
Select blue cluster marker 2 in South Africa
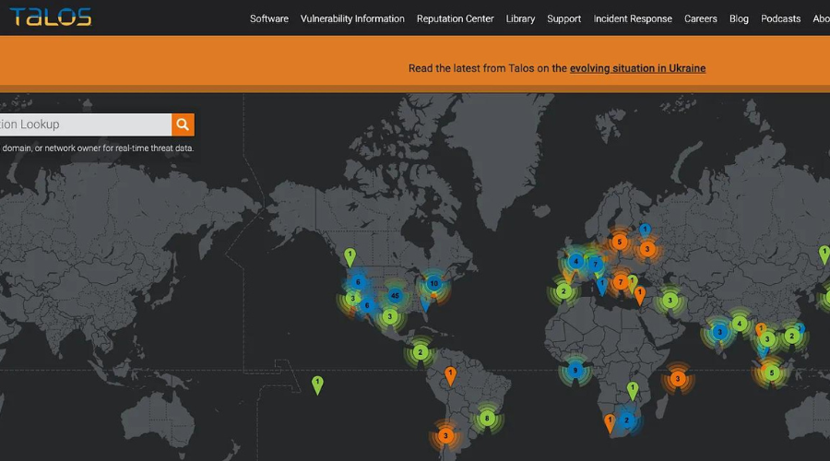pyautogui.click(x=627, y=420)
